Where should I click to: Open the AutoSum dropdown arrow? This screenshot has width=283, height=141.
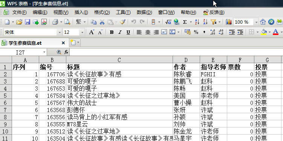(x=191, y=22)
